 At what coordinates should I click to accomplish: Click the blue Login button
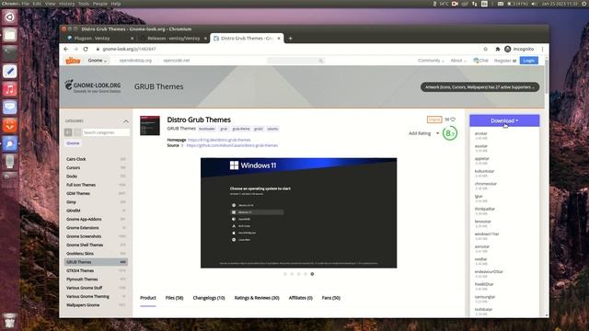(x=529, y=61)
